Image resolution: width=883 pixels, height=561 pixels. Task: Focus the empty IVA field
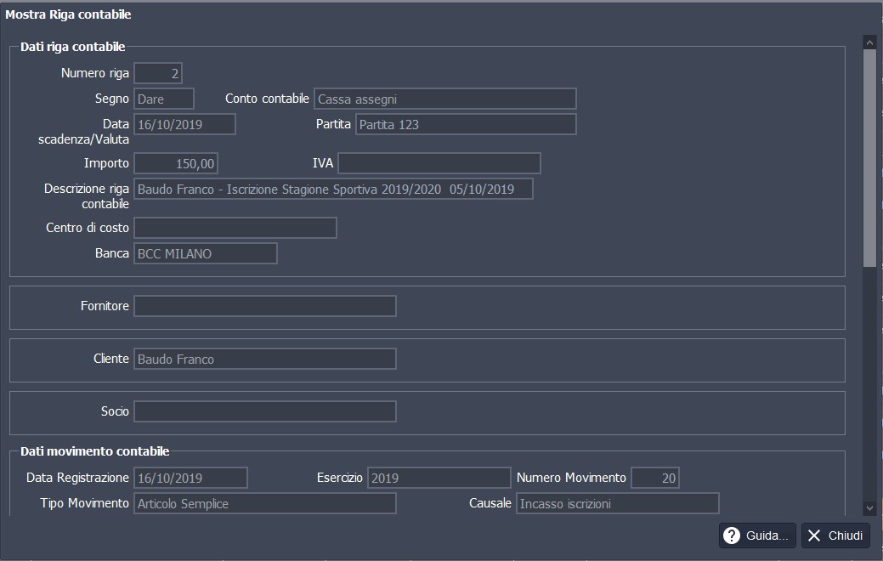[x=439, y=163]
